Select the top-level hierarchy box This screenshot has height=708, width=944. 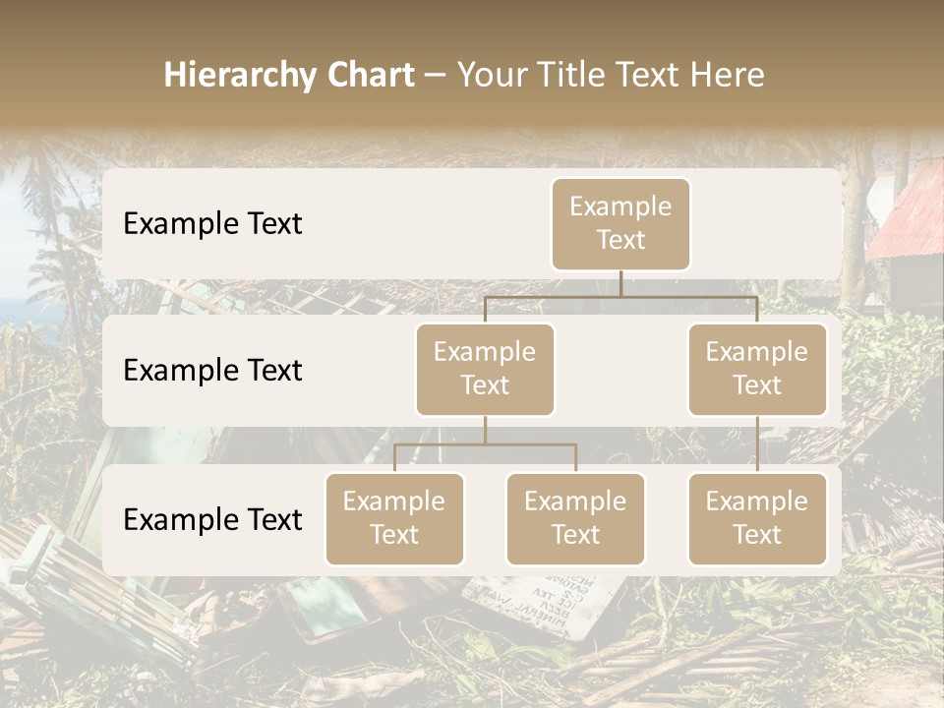tap(620, 223)
